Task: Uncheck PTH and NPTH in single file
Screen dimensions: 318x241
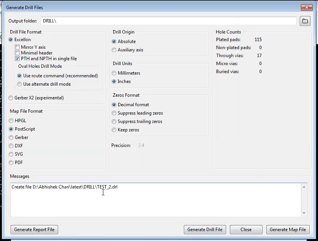Action: click(x=17, y=59)
